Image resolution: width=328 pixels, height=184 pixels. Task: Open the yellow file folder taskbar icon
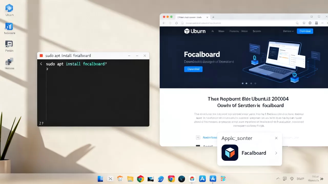[130, 179]
